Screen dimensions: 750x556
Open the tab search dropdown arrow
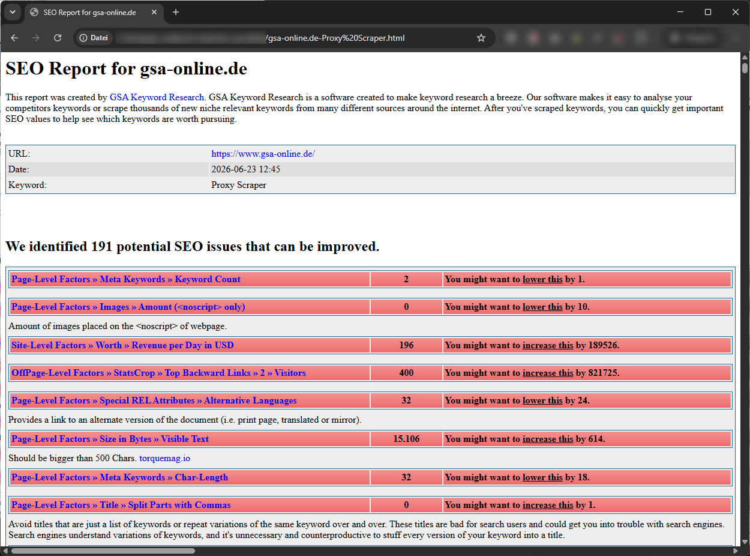[12, 12]
